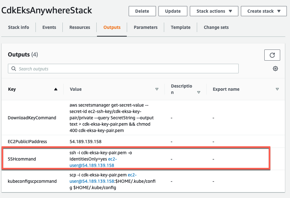Viewport: 290px width, 198px height.
Task: Open ec2-user link in SSHcommand value
Action: [x=92, y=162]
